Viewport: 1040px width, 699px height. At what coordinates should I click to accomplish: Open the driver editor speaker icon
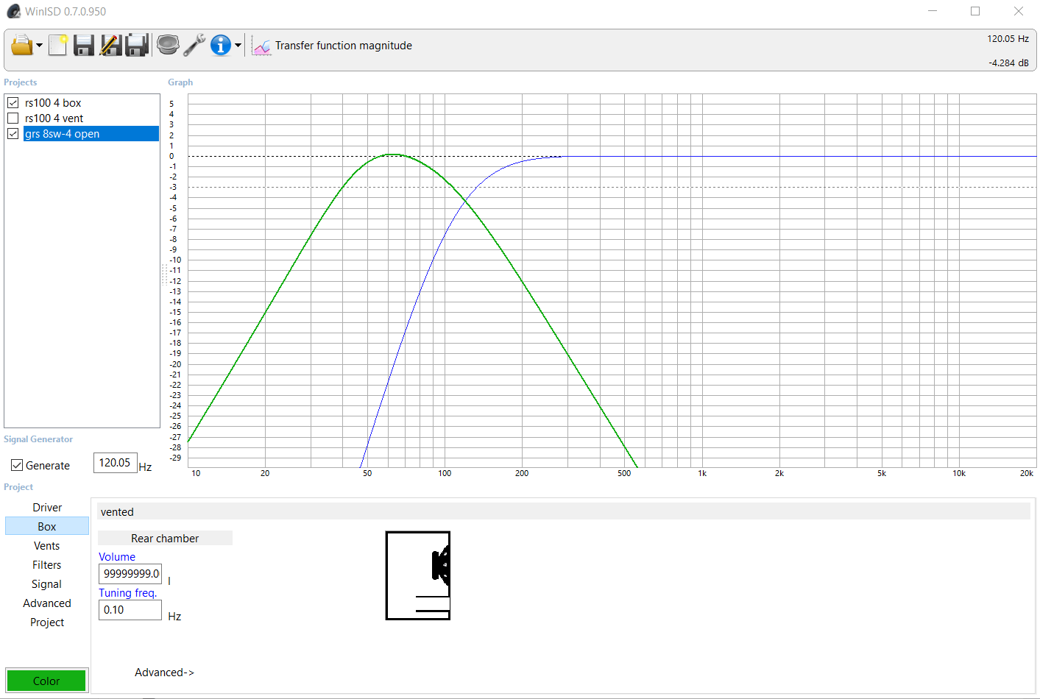coord(168,46)
